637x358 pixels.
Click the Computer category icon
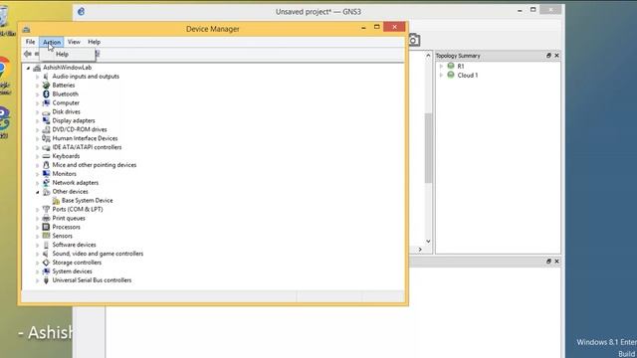click(x=46, y=103)
